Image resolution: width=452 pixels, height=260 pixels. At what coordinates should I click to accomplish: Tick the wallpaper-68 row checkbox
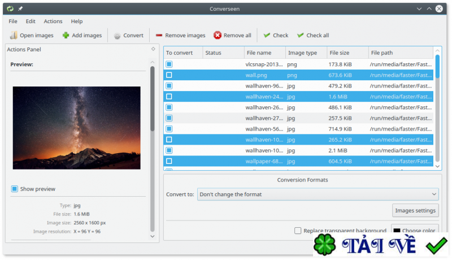click(x=169, y=161)
